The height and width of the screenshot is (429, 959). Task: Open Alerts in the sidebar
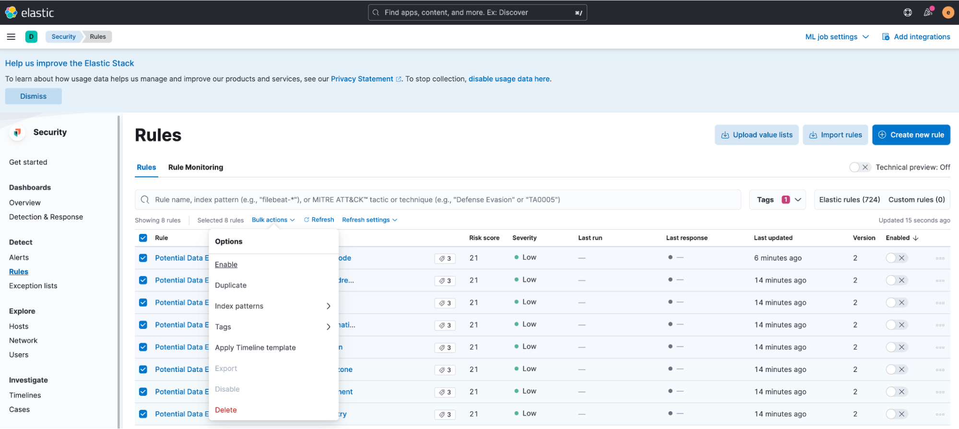[x=19, y=257]
